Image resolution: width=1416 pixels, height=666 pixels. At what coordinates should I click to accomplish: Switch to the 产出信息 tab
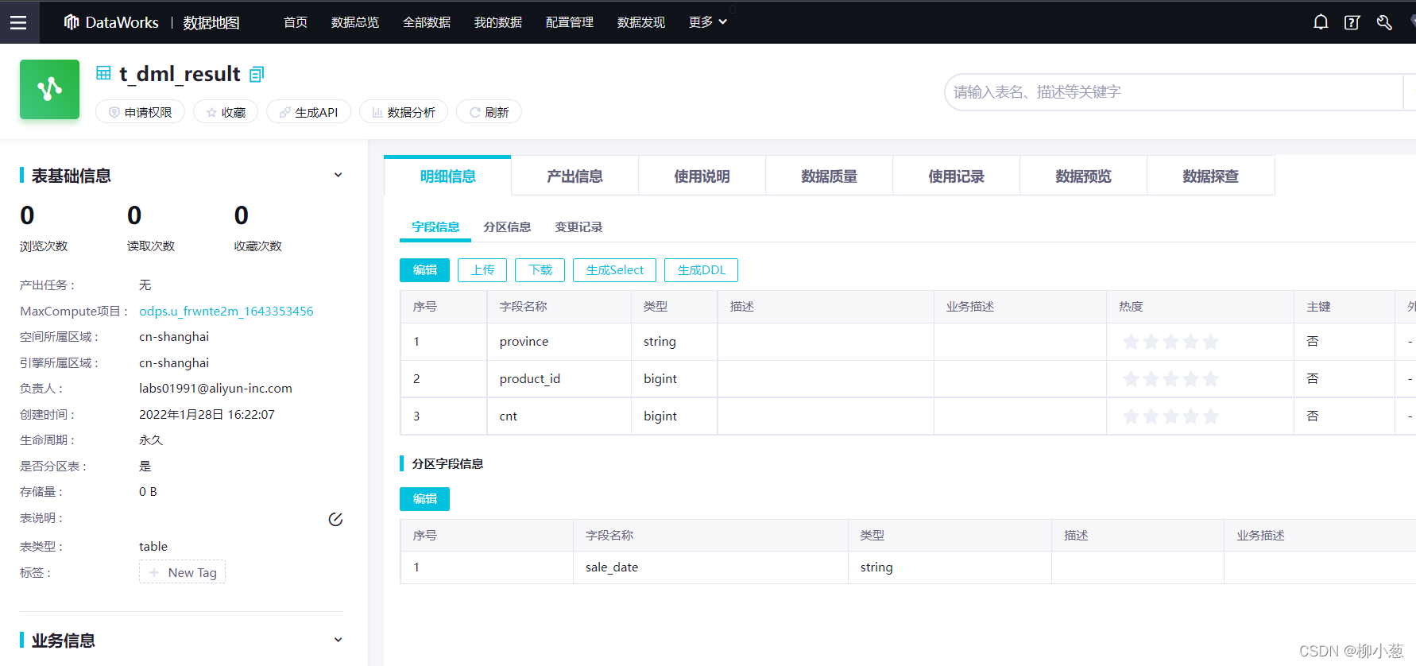click(x=575, y=176)
